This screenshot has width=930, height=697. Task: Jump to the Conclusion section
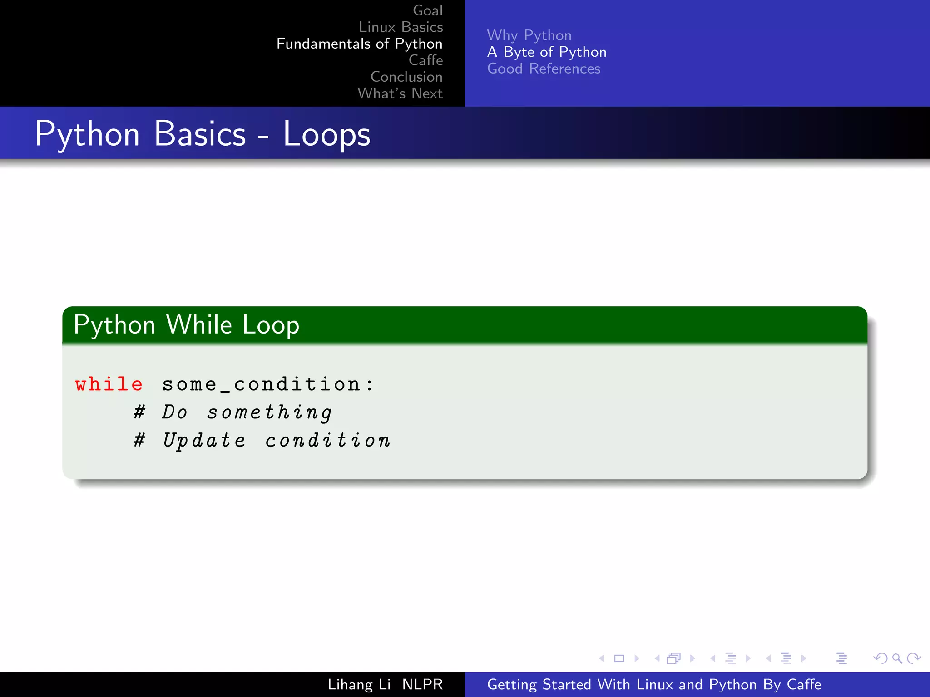click(x=406, y=77)
